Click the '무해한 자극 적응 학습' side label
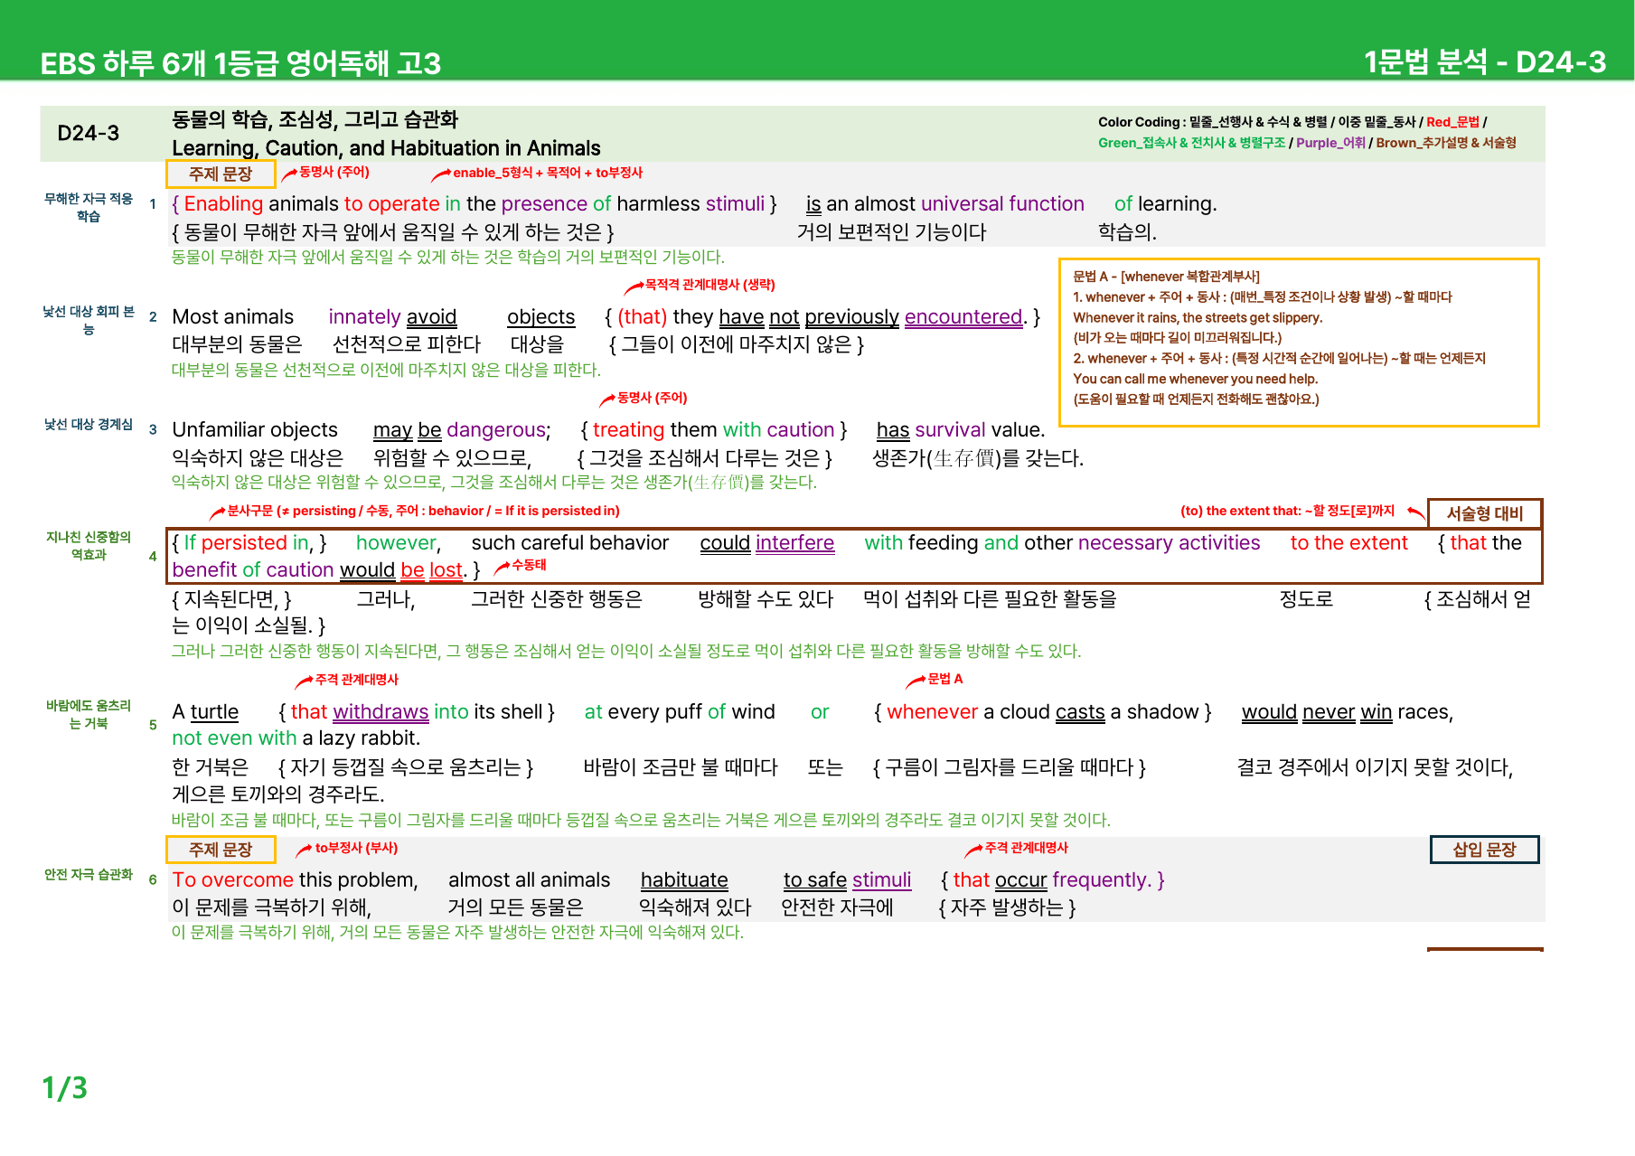The height and width of the screenshot is (1156, 1635). click(x=89, y=207)
